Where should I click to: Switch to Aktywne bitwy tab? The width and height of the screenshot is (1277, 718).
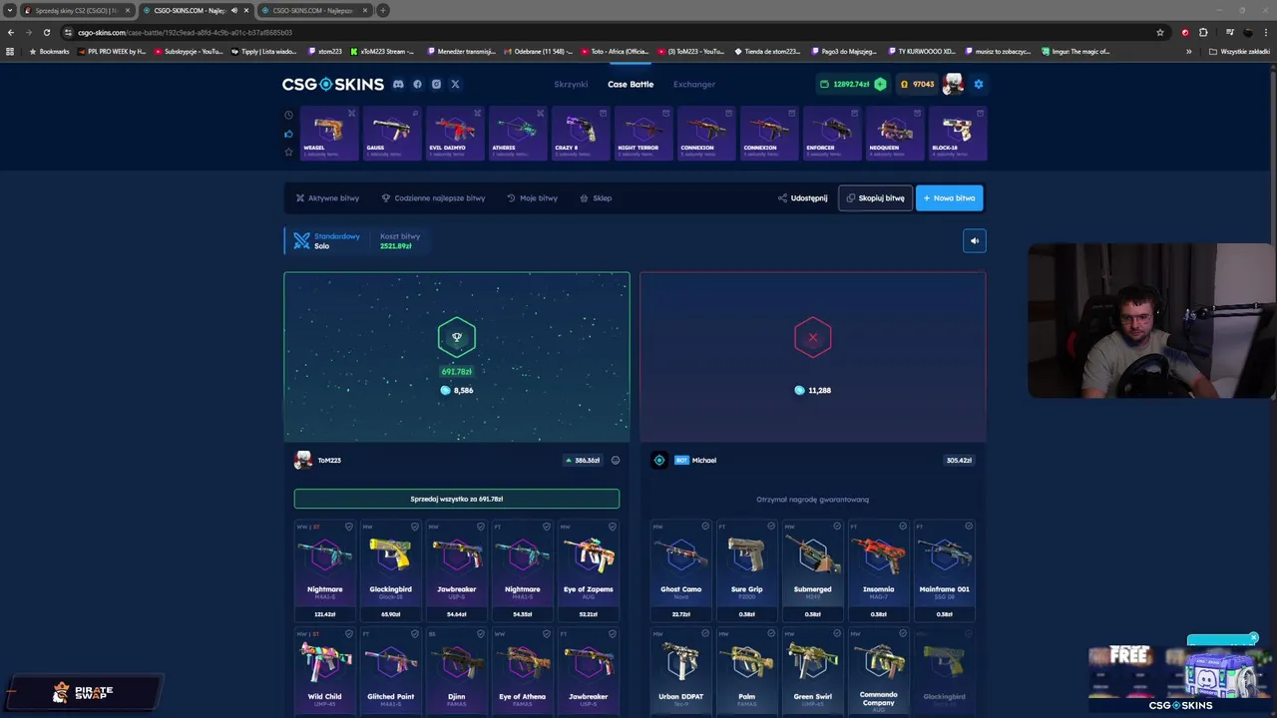point(327,198)
